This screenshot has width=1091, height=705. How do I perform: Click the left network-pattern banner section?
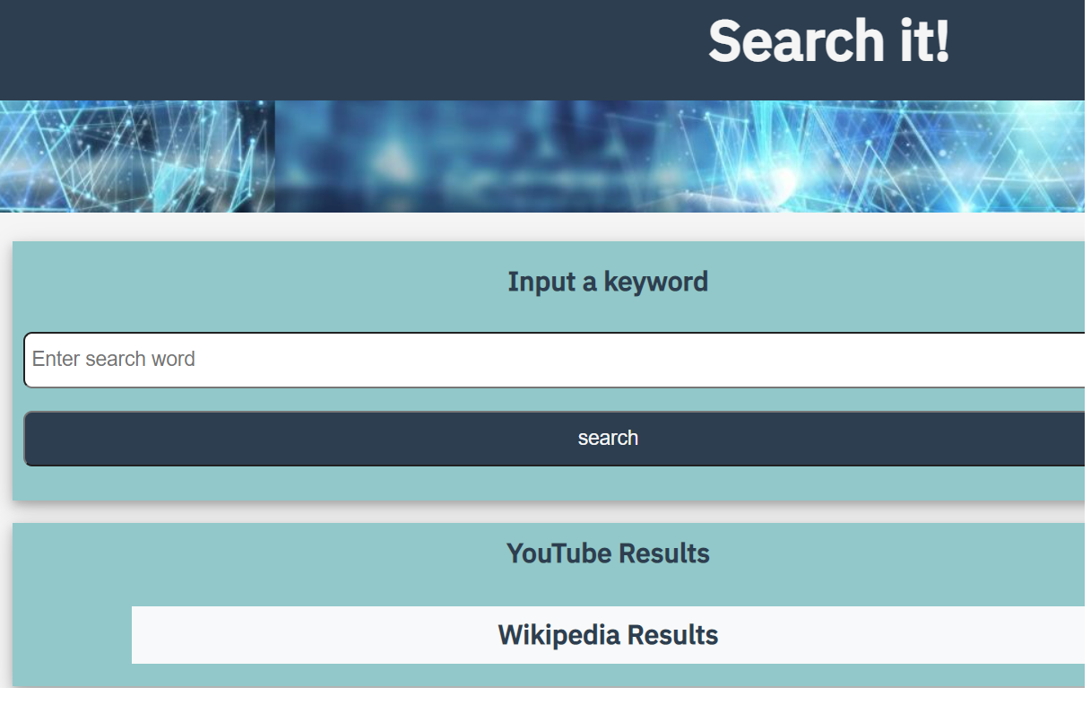[134, 157]
